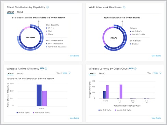Toggle Wi-Fi 6 legend under Client Capability
This screenshot has height=125, width=167.
tap(50, 28)
